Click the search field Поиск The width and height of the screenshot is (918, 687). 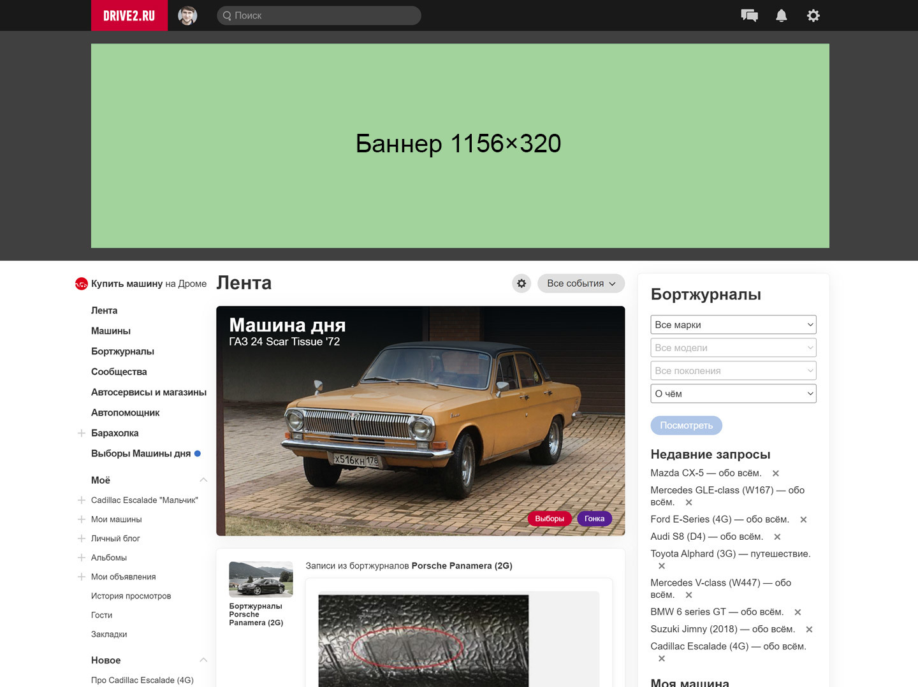pyautogui.click(x=319, y=15)
